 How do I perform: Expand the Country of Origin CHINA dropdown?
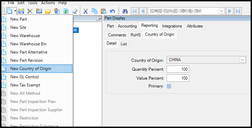click(x=242, y=60)
